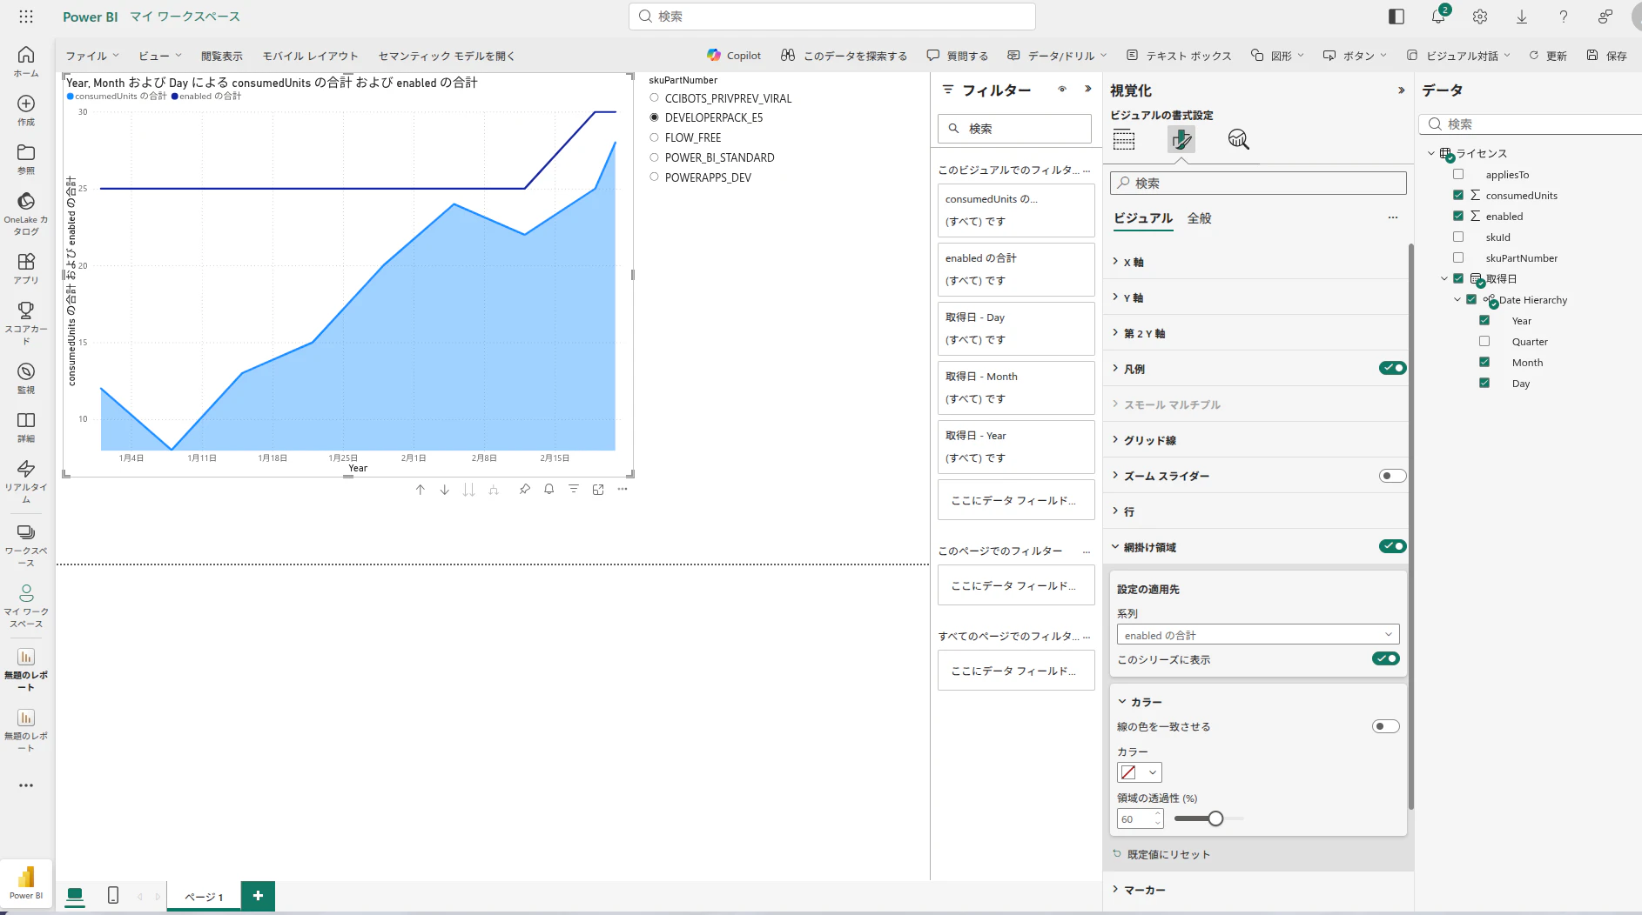The height and width of the screenshot is (915, 1642).
Task: Open focus mode for the chart
Action: pos(598,490)
